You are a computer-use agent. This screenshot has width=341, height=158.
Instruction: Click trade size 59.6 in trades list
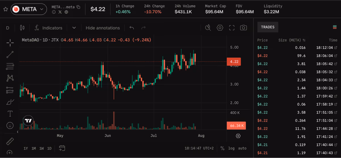302,56
